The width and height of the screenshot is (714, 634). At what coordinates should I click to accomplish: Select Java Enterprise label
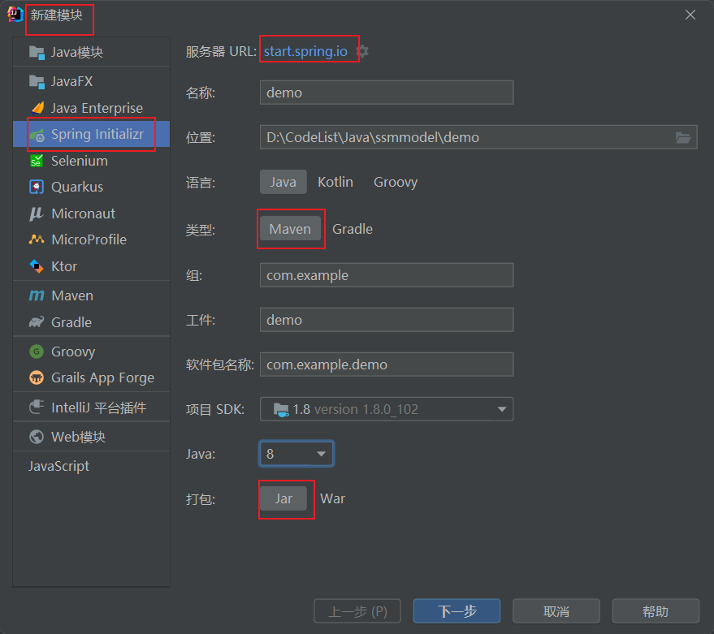click(97, 108)
